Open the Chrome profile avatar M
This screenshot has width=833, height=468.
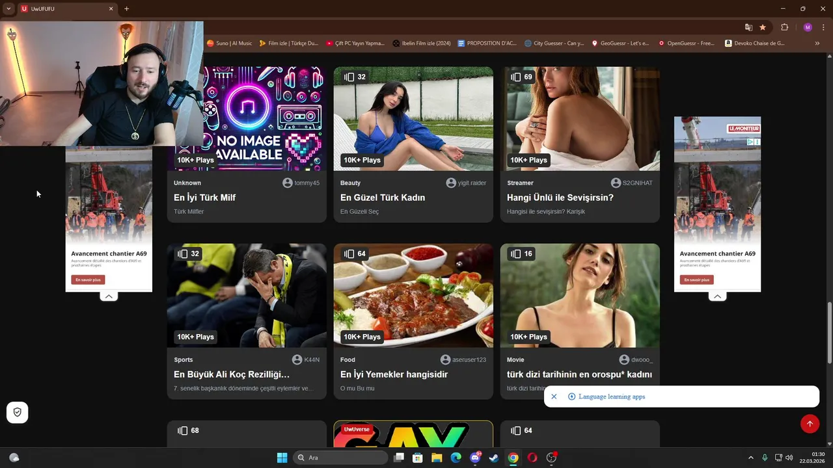pos(808,27)
